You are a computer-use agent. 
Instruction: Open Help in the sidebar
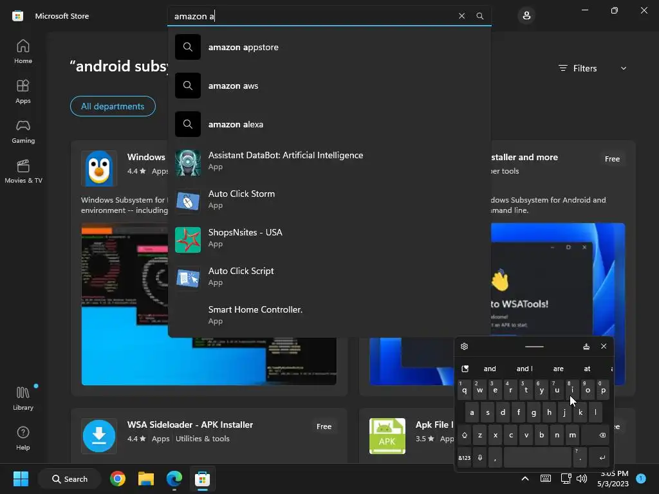tap(23, 438)
